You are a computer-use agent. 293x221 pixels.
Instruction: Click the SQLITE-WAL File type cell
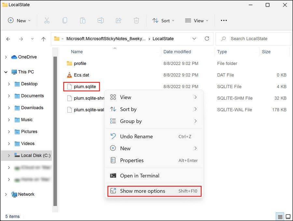click(234, 110)
